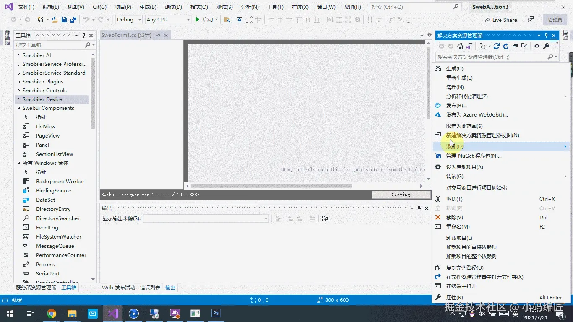Click the Pending Changes Filter clock icon
Viewport: 573px width, 322px height.
(483, 47)
